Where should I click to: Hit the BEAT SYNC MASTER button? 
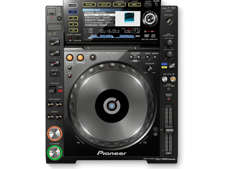[x=173, y=79]
